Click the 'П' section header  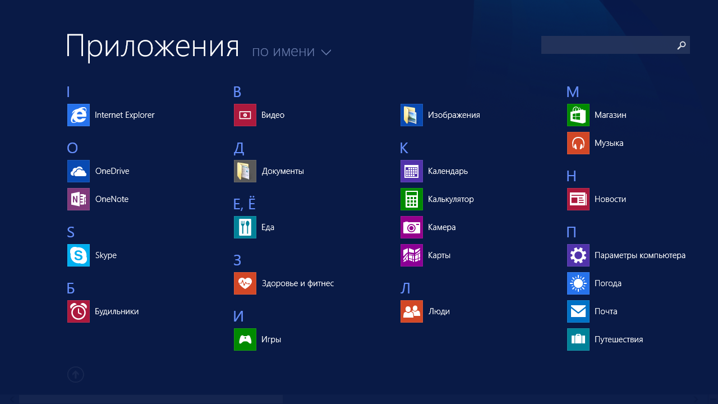coord(572,232)
